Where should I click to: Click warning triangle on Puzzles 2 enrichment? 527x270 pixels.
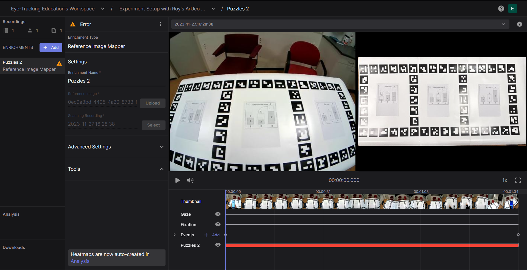point(59,63)
